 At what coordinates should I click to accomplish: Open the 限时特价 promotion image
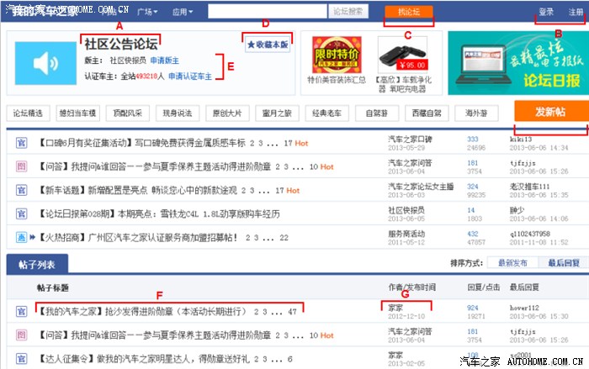tap(337, 55)
